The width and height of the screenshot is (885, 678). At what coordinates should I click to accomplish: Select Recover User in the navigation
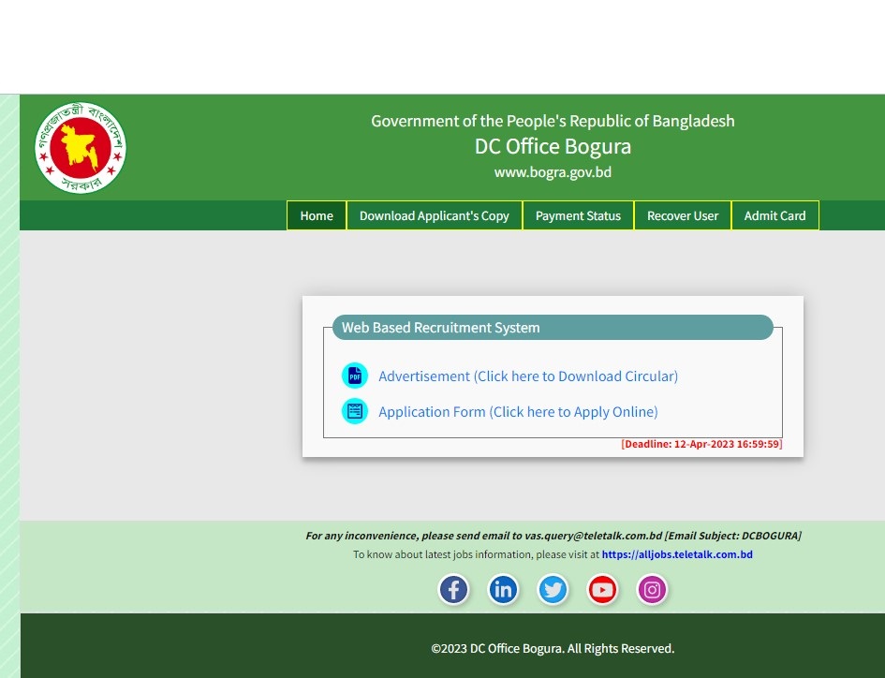coord(683,215)
